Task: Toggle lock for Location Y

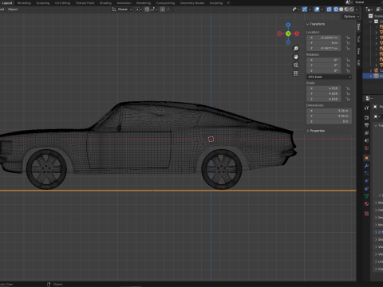Action: (348, 43)
